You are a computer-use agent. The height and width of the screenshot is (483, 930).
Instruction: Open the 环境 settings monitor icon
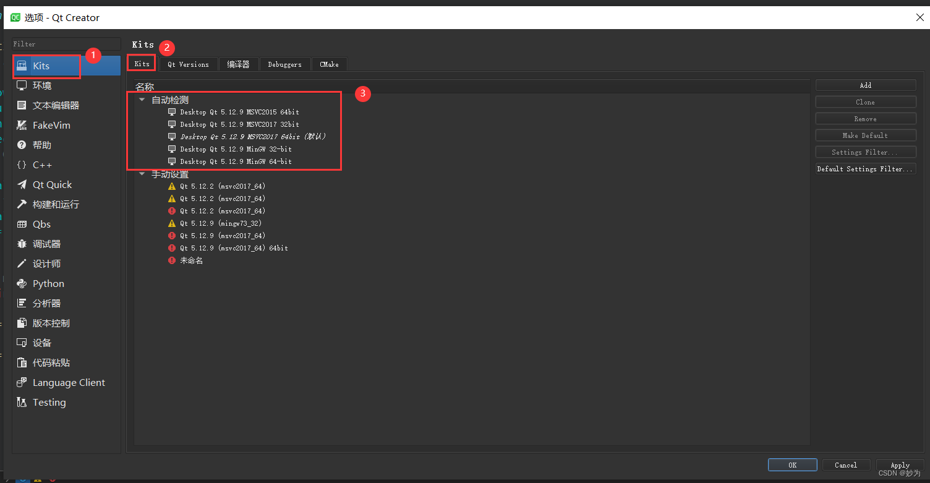point(22,85)
